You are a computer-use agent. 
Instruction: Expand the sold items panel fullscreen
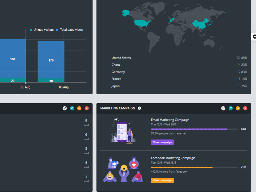click(65, 108)
